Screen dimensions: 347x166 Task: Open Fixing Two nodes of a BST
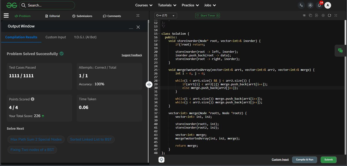pos(32,150)
